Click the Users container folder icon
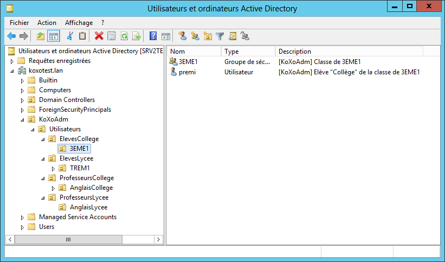The height and width of the screenshot is (262, 445). point(31,227)
